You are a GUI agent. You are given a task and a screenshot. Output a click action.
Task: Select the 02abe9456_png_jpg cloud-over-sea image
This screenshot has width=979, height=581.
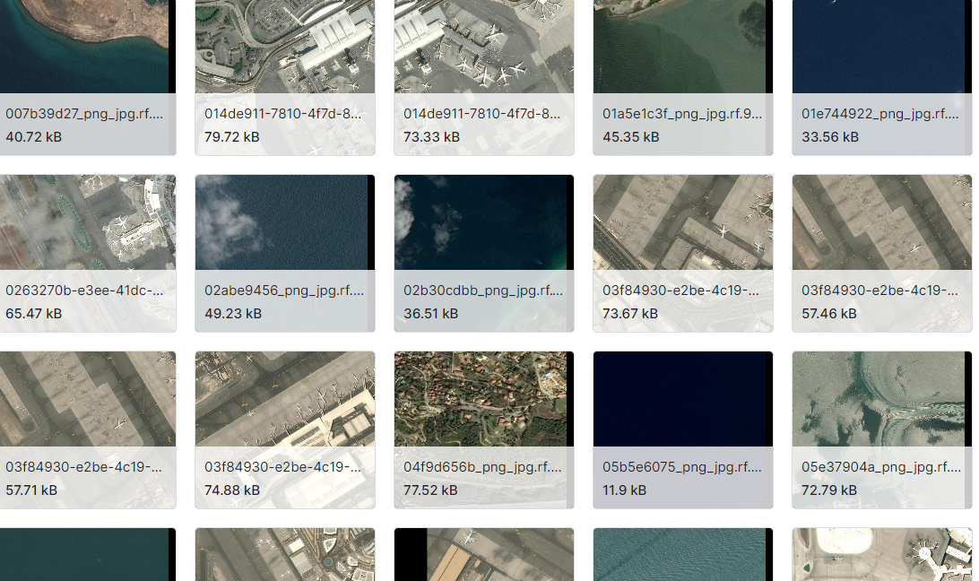pos(284,222)
